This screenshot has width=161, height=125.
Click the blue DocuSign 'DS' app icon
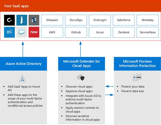tap(10, 32)
